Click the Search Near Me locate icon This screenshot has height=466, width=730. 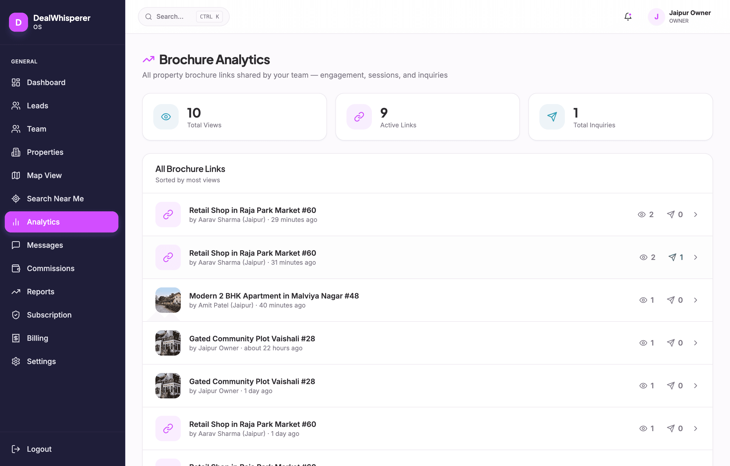(16, 199)
